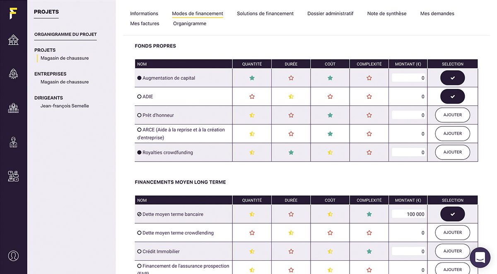Open the rocket icon in the sidebar
The height and width of the screenshot is (274, 497).
14,74
